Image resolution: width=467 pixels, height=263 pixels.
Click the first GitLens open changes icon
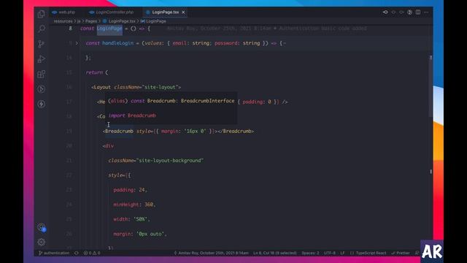point(385,12)
